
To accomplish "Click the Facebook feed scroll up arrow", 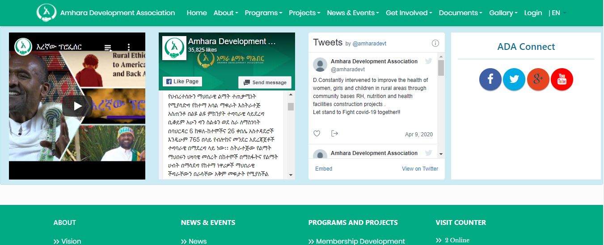I will pyautogui.click(x=291, y=94).
